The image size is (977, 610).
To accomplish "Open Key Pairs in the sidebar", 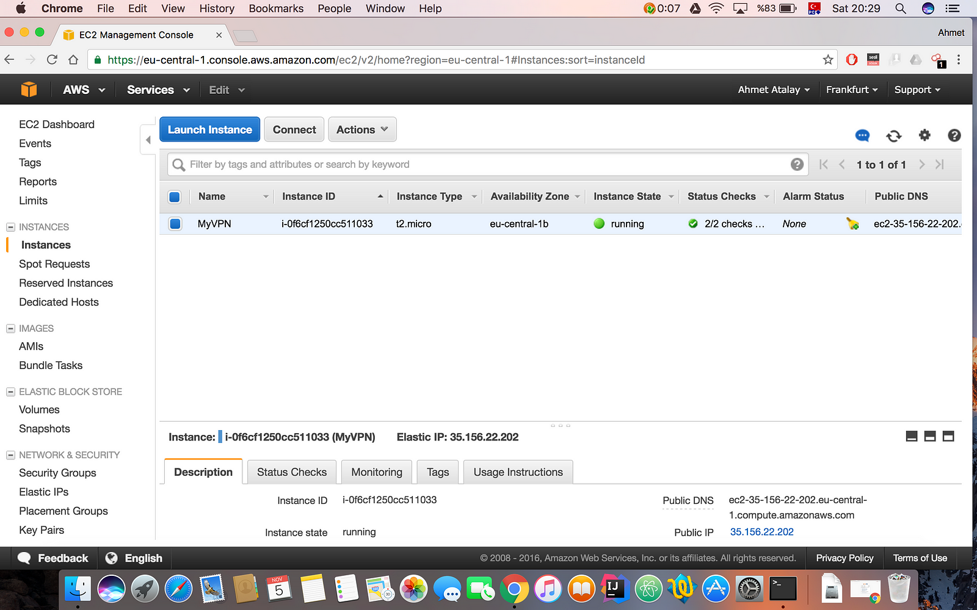I will (42, 530).
